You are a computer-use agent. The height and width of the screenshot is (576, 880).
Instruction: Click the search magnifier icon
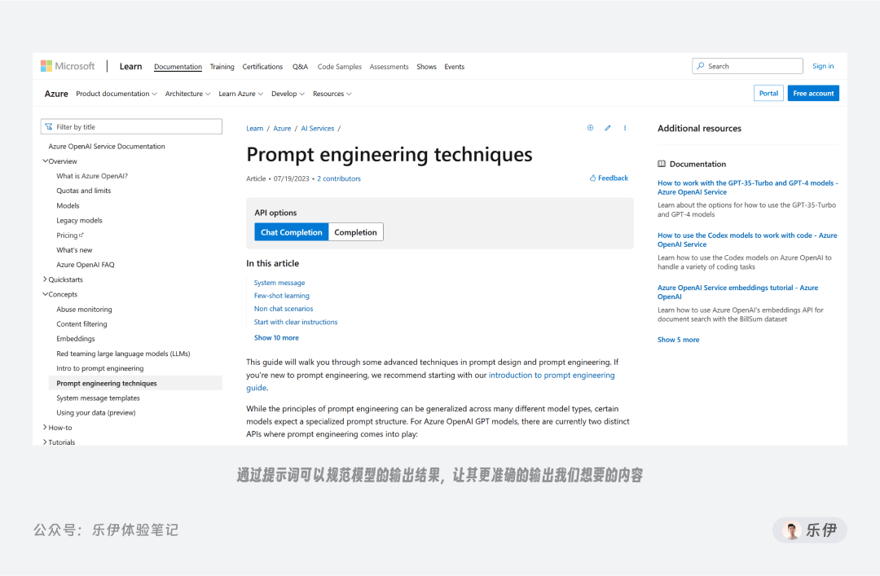point(701,66)
